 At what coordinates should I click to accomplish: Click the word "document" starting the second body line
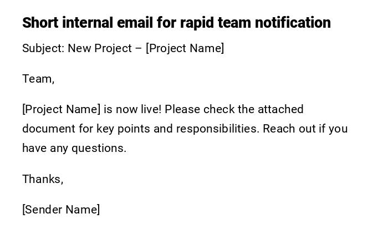coord(48,129)
